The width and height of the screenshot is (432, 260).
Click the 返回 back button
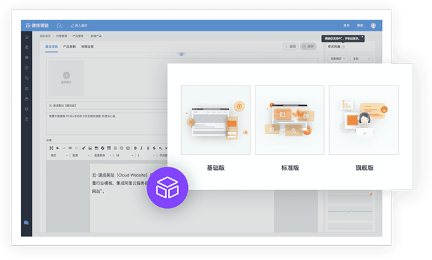(290, 47)
